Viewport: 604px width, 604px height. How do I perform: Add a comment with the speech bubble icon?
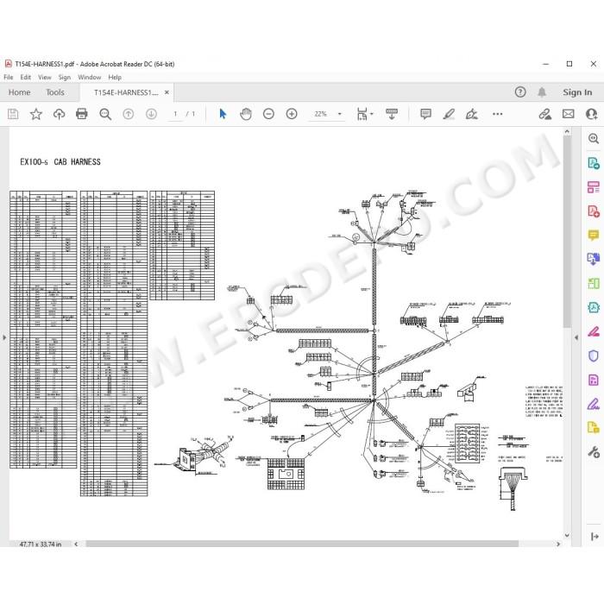425,114
